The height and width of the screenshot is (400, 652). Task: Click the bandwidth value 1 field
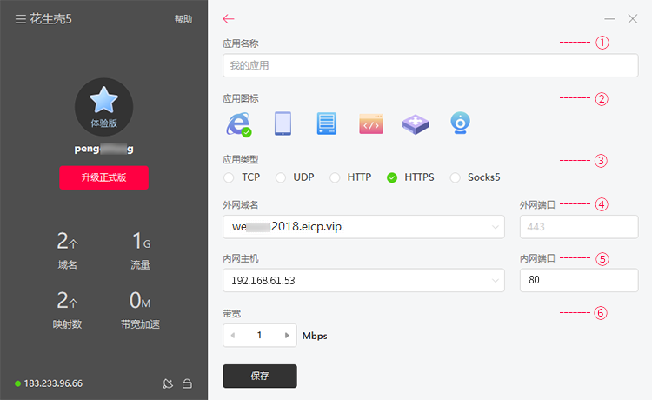(259, 335)
